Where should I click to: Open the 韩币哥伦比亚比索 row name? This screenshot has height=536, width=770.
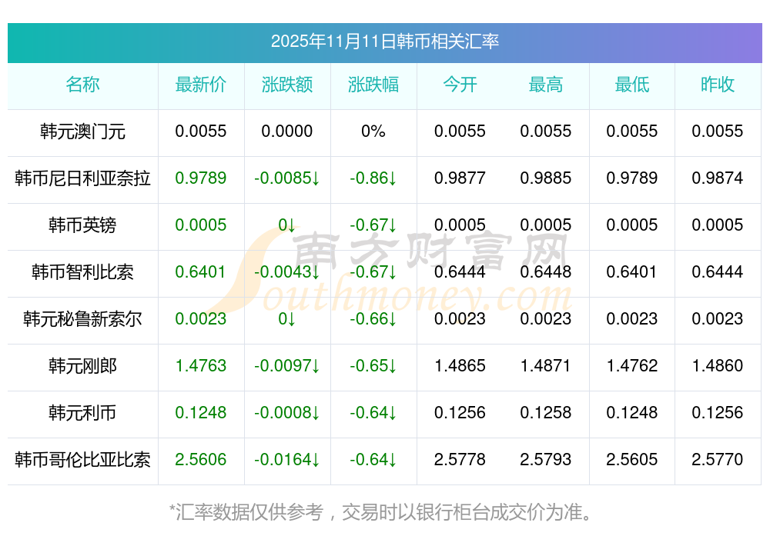(82, 460)
